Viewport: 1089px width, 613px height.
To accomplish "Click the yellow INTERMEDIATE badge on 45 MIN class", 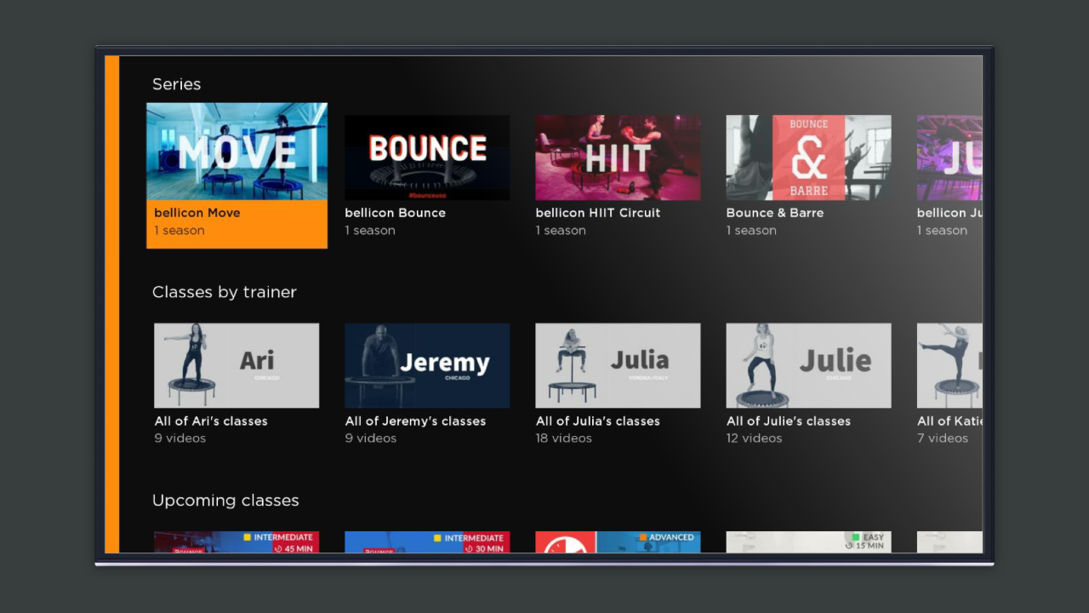I will click(x=279, y=538).
